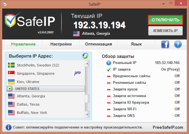This screenshot has width=189, height=134.
Task: Toggle IP защита green checkmark
Action: pyautogui.click(x=109, y=69)
